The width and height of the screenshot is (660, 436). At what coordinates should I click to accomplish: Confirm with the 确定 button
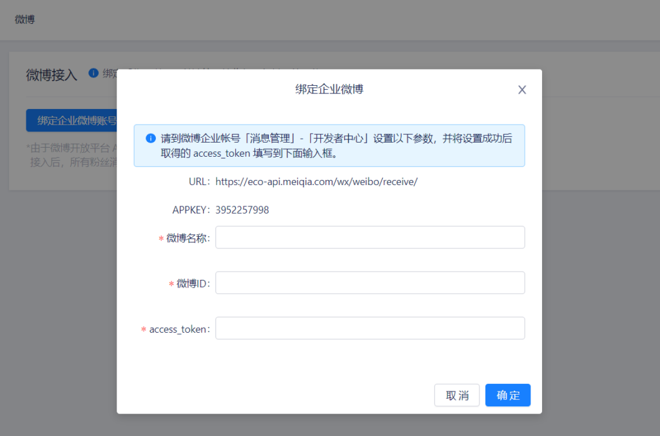pyautogui.click(x=508, y=395)
